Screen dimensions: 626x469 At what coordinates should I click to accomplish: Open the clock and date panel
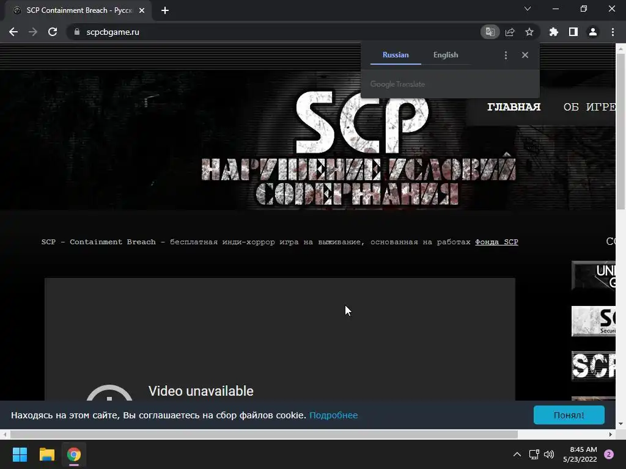[580, 454]
